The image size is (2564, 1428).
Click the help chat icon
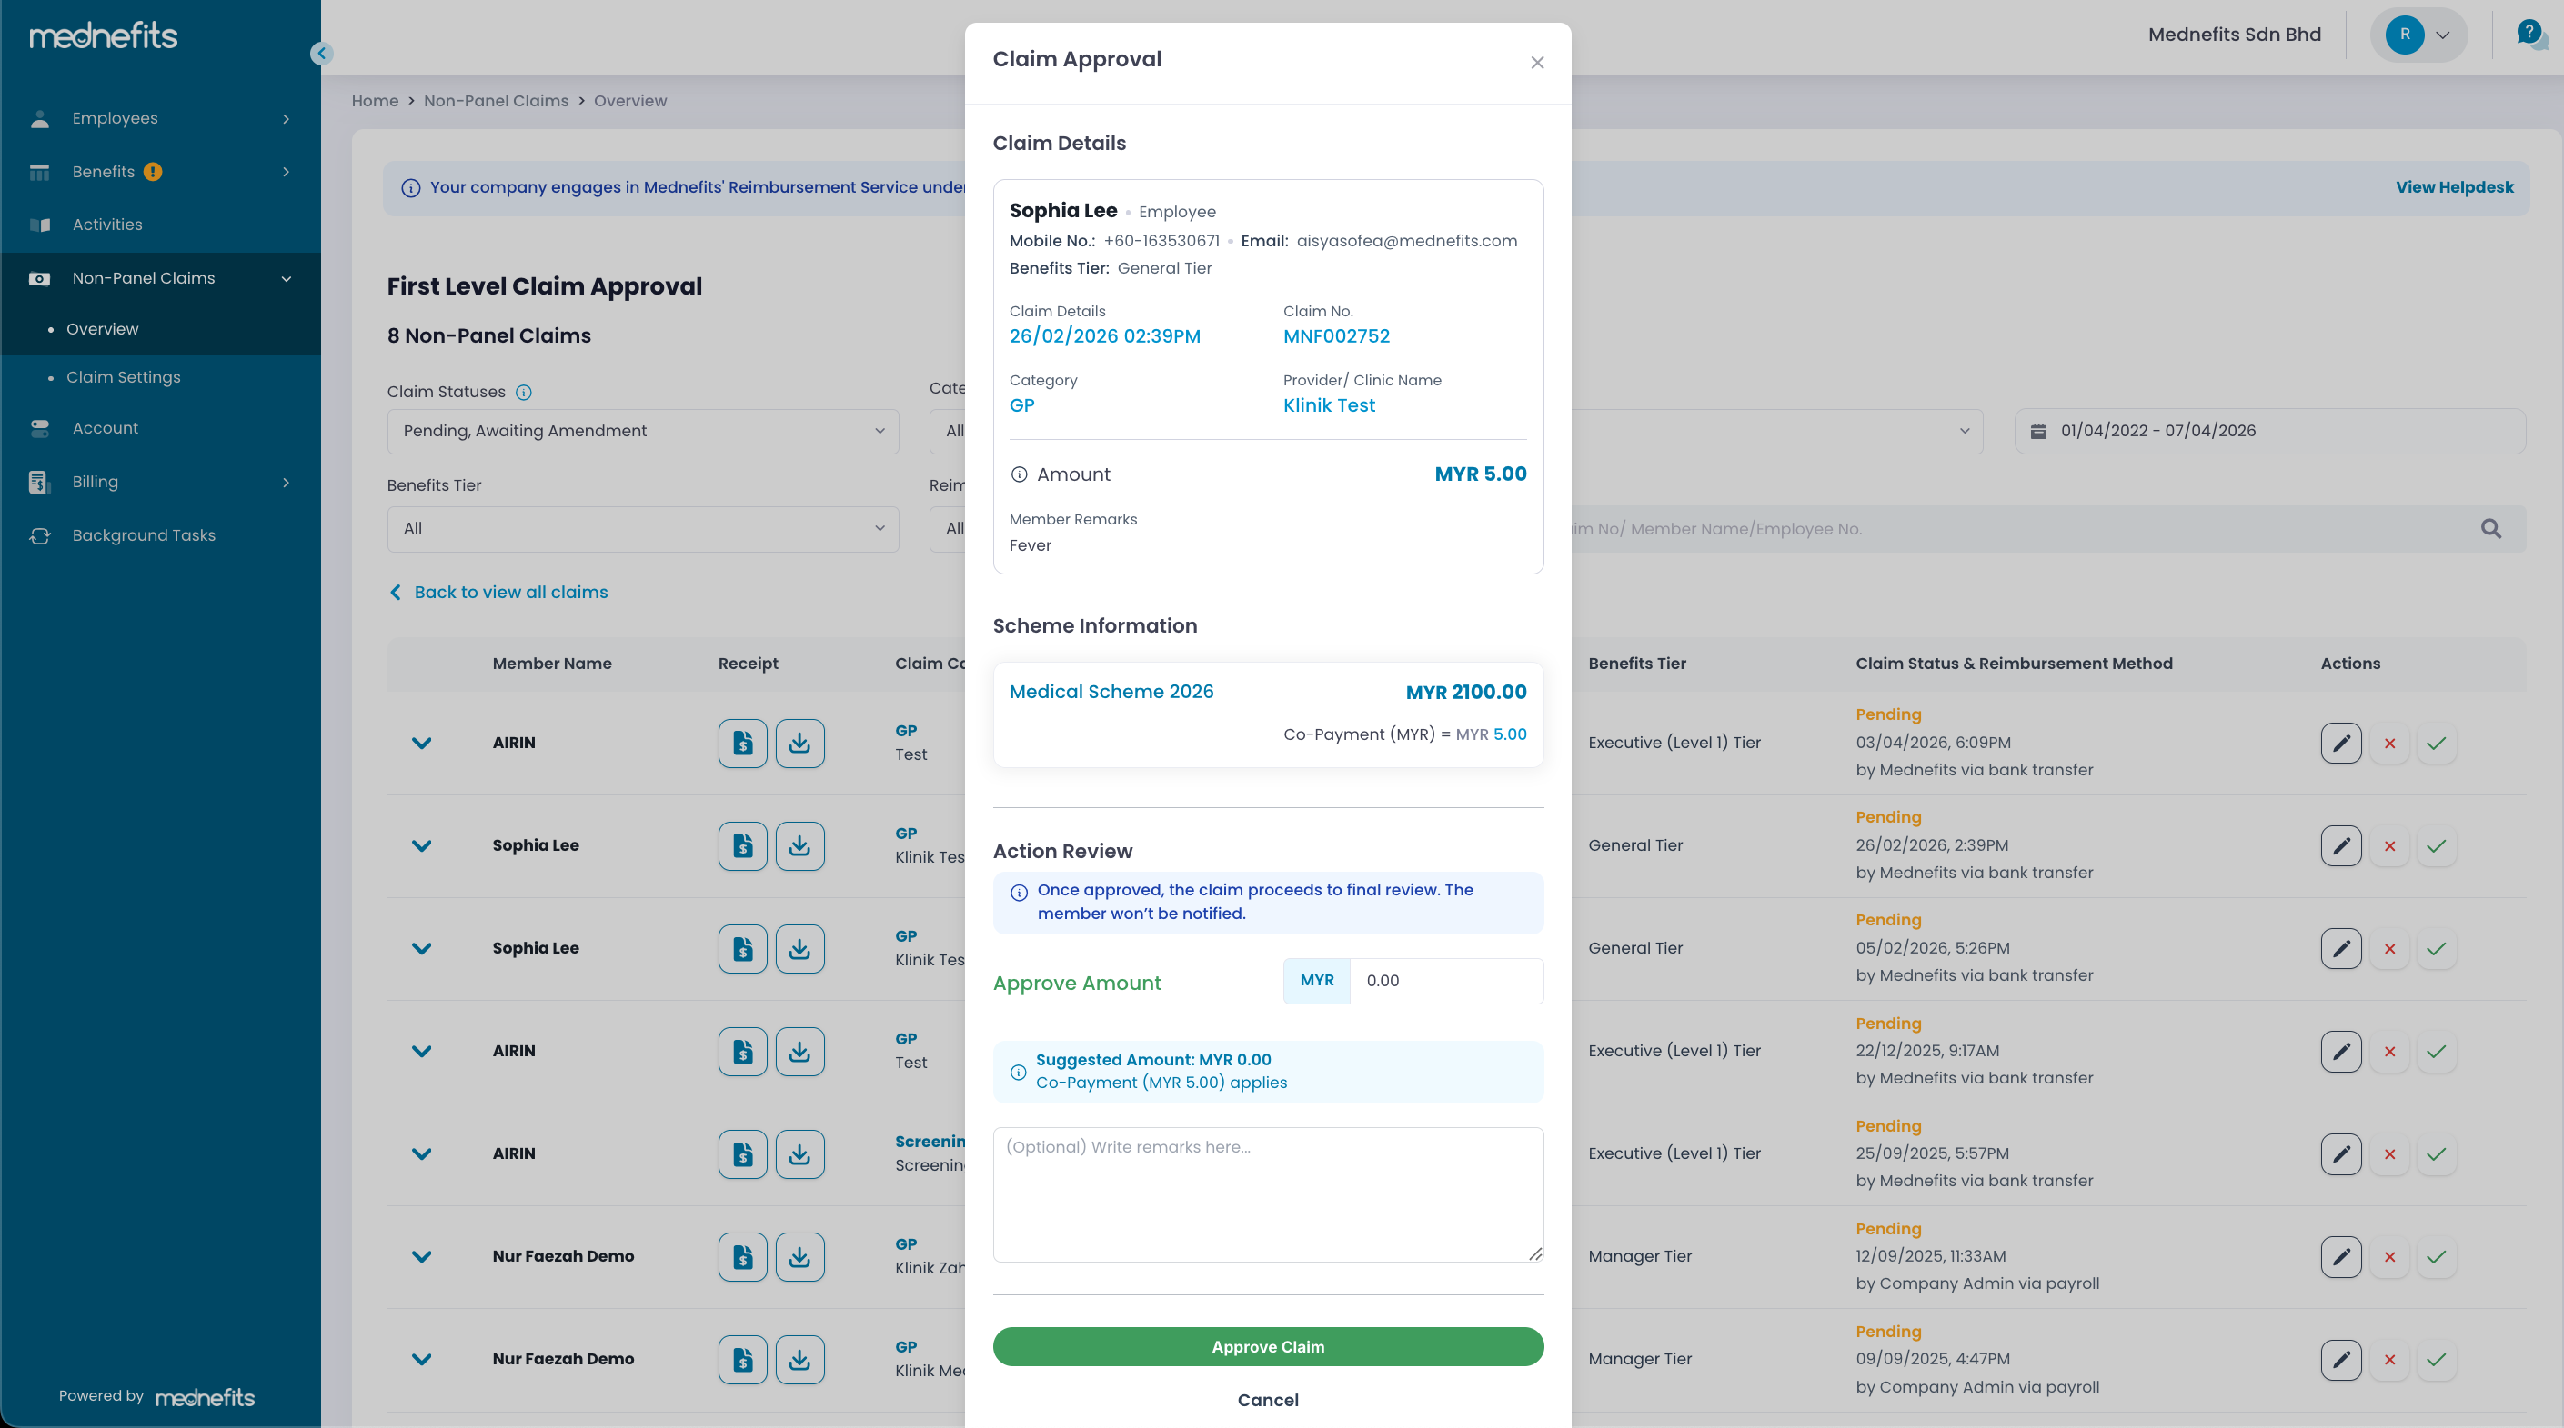click(2529, 34)
